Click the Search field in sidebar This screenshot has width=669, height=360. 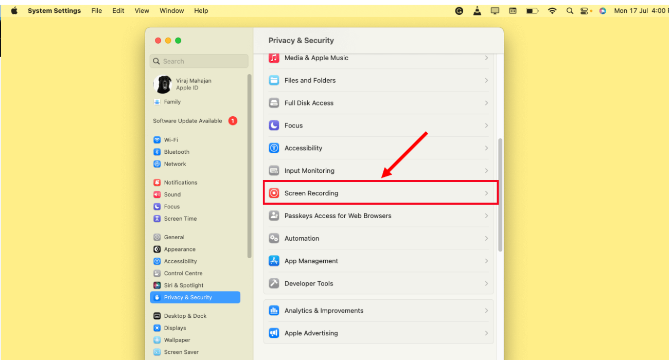[199, 61]
